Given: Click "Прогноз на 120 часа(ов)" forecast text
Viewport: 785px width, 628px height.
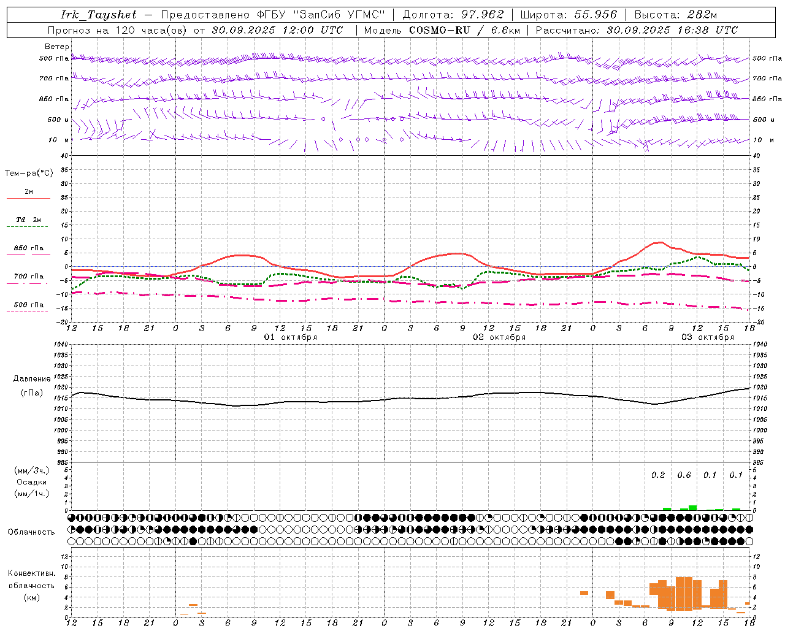Looking at the screenshot, I should 118,30.
